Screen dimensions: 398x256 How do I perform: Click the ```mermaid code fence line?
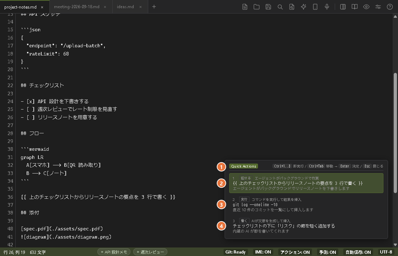pyautogui.click(x=35, y=149)
